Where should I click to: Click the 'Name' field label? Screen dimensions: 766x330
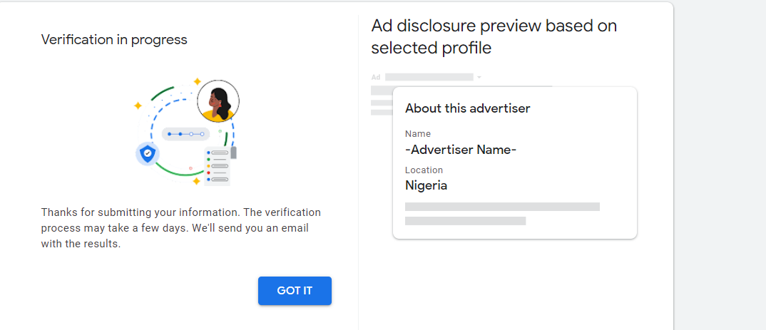click(418, 134)
